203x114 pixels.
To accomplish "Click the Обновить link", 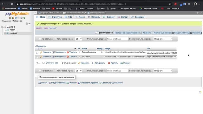I will 196,33.
